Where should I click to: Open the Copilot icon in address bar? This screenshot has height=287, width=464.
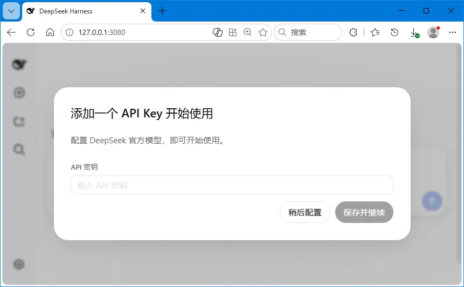[218, 32]
